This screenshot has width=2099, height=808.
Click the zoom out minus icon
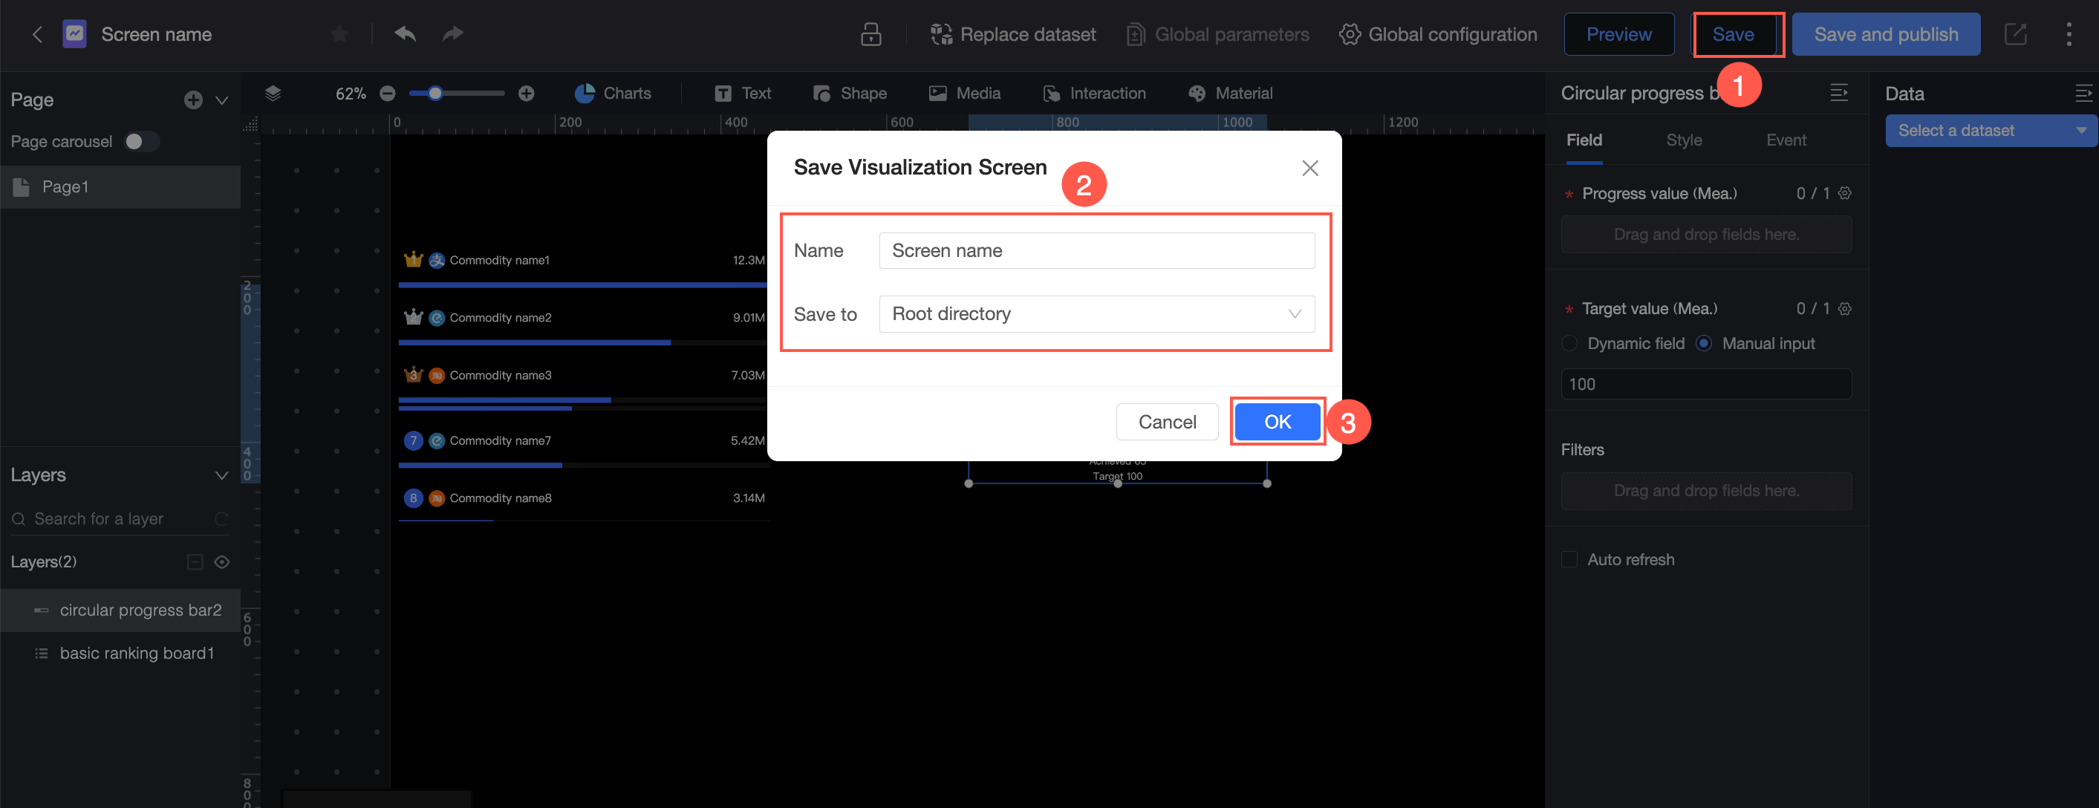click(x=388, y=94)
